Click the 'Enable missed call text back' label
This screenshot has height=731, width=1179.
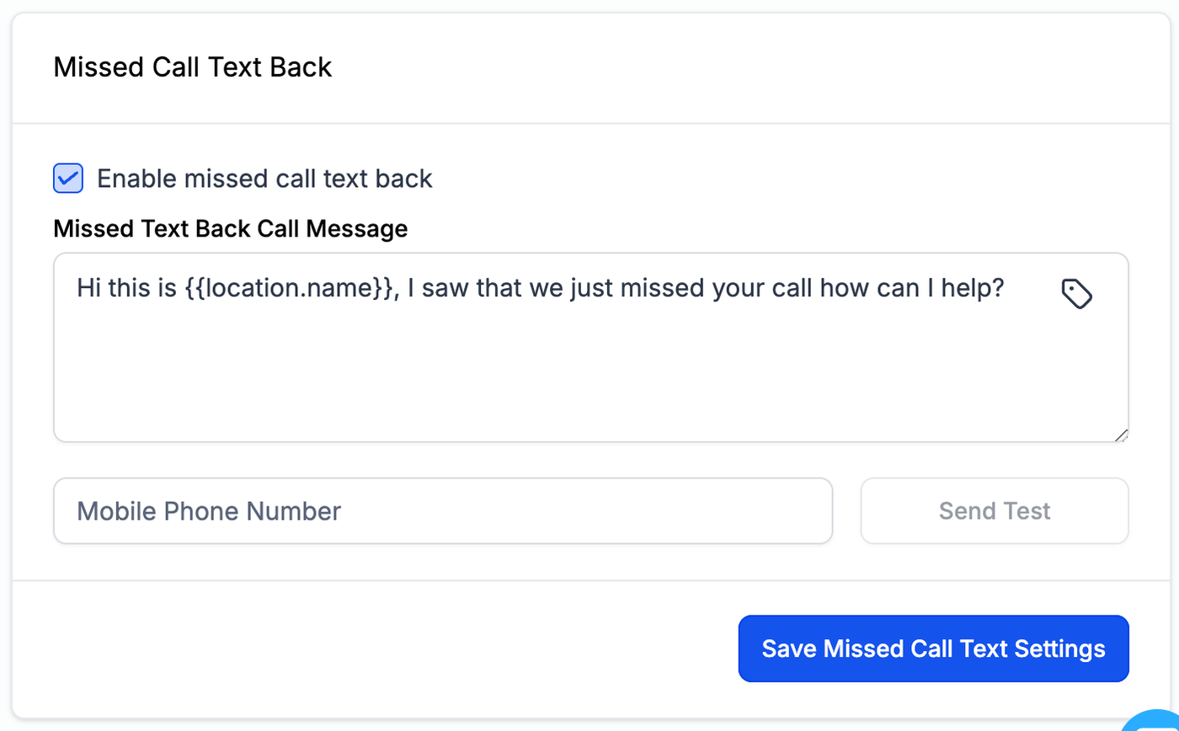264,179
